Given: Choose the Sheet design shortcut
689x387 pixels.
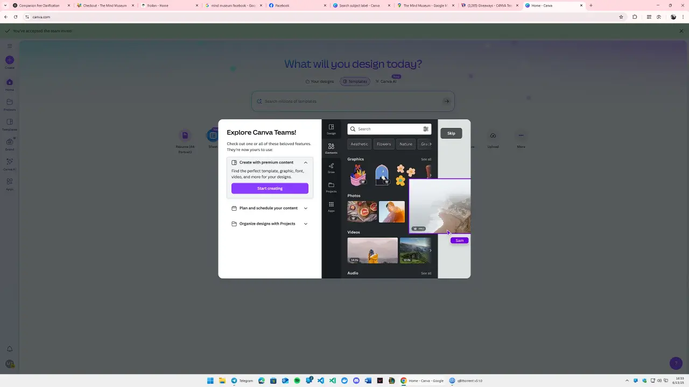Looking at the screenshot, I should [x=213, y=139].
